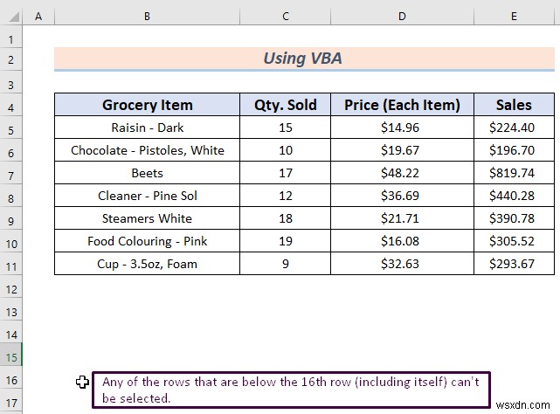Select column B header
The height and width of the screenshot is (414, 560).
click(147, 16)
